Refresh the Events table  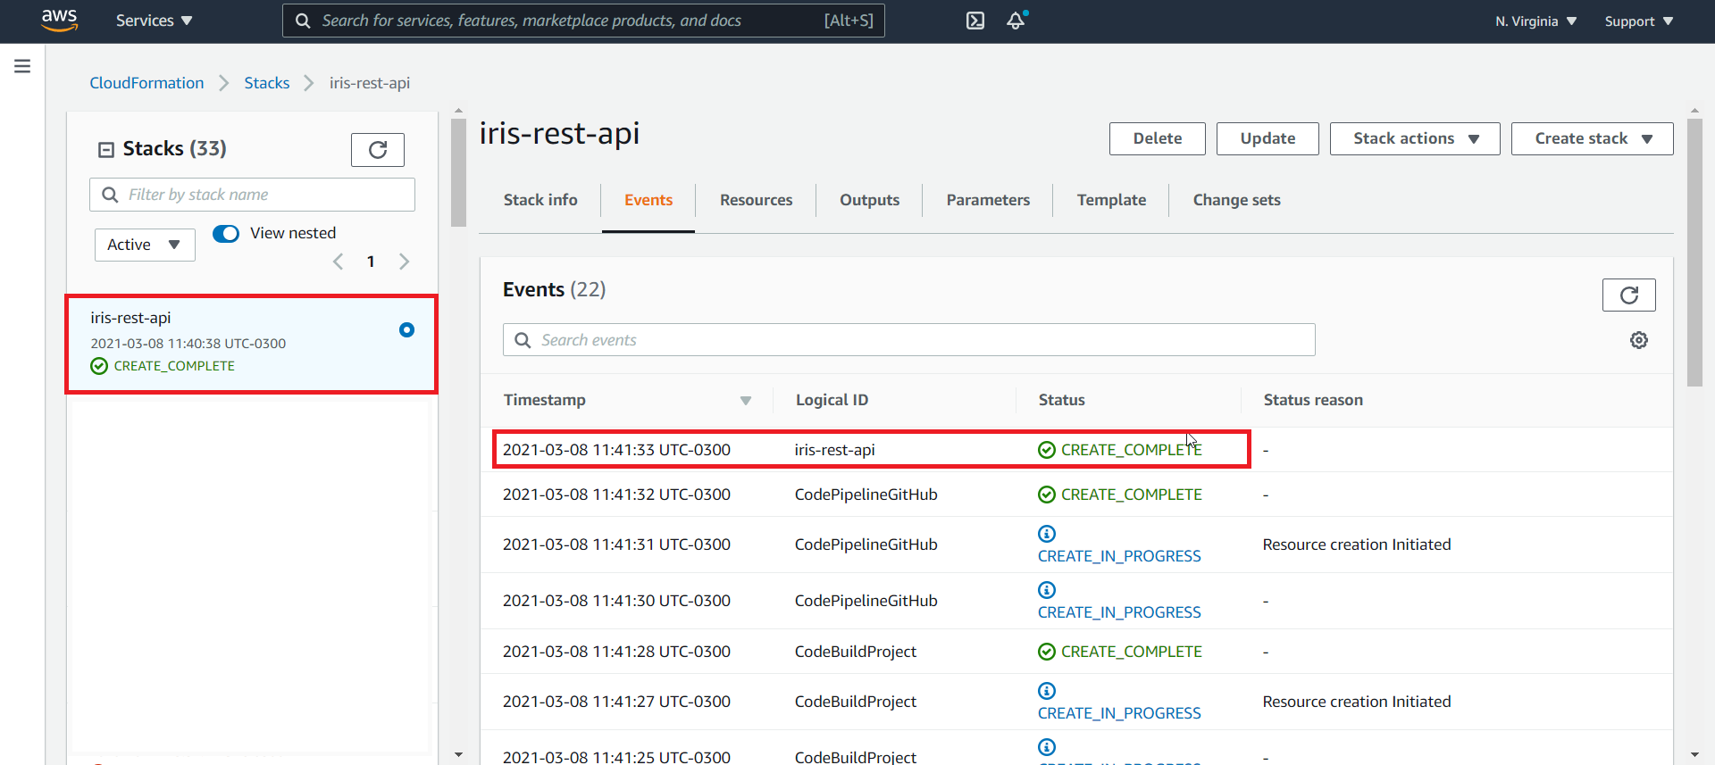pos(1628,295)
